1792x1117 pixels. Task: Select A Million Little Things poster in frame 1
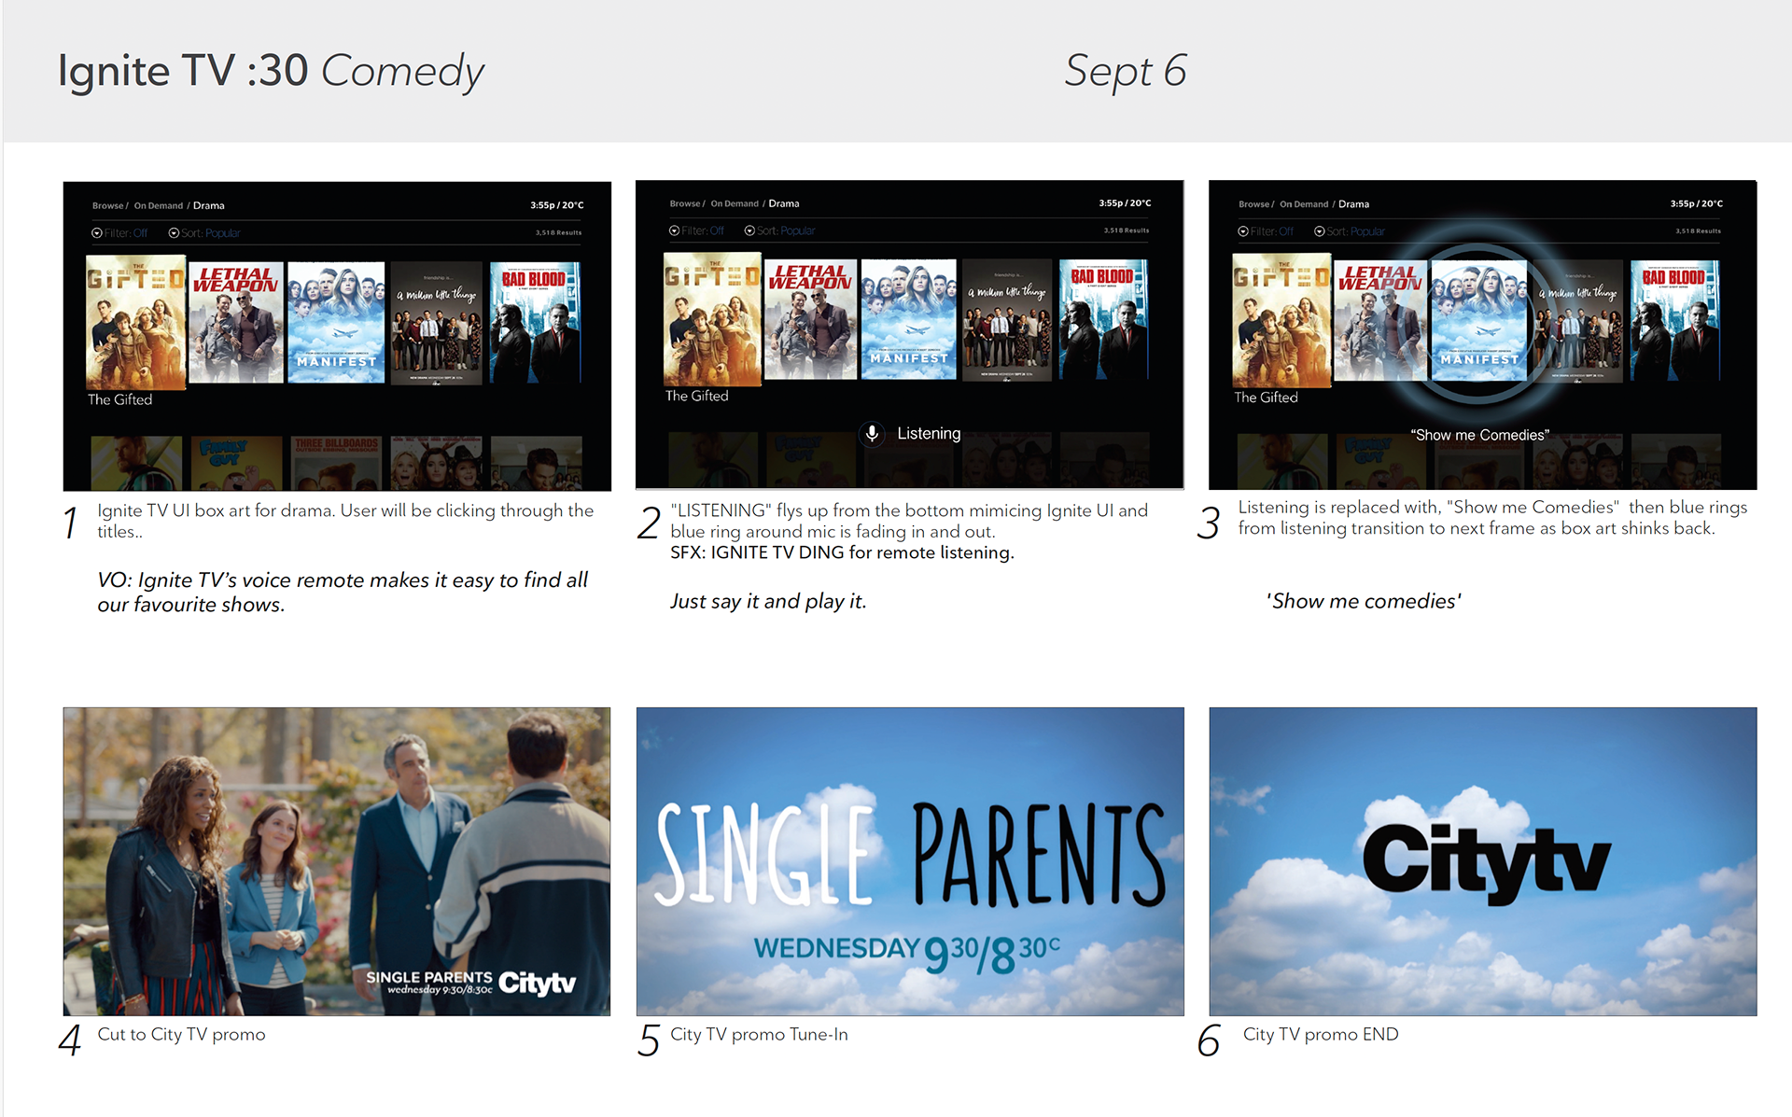[x=437, y=323]
